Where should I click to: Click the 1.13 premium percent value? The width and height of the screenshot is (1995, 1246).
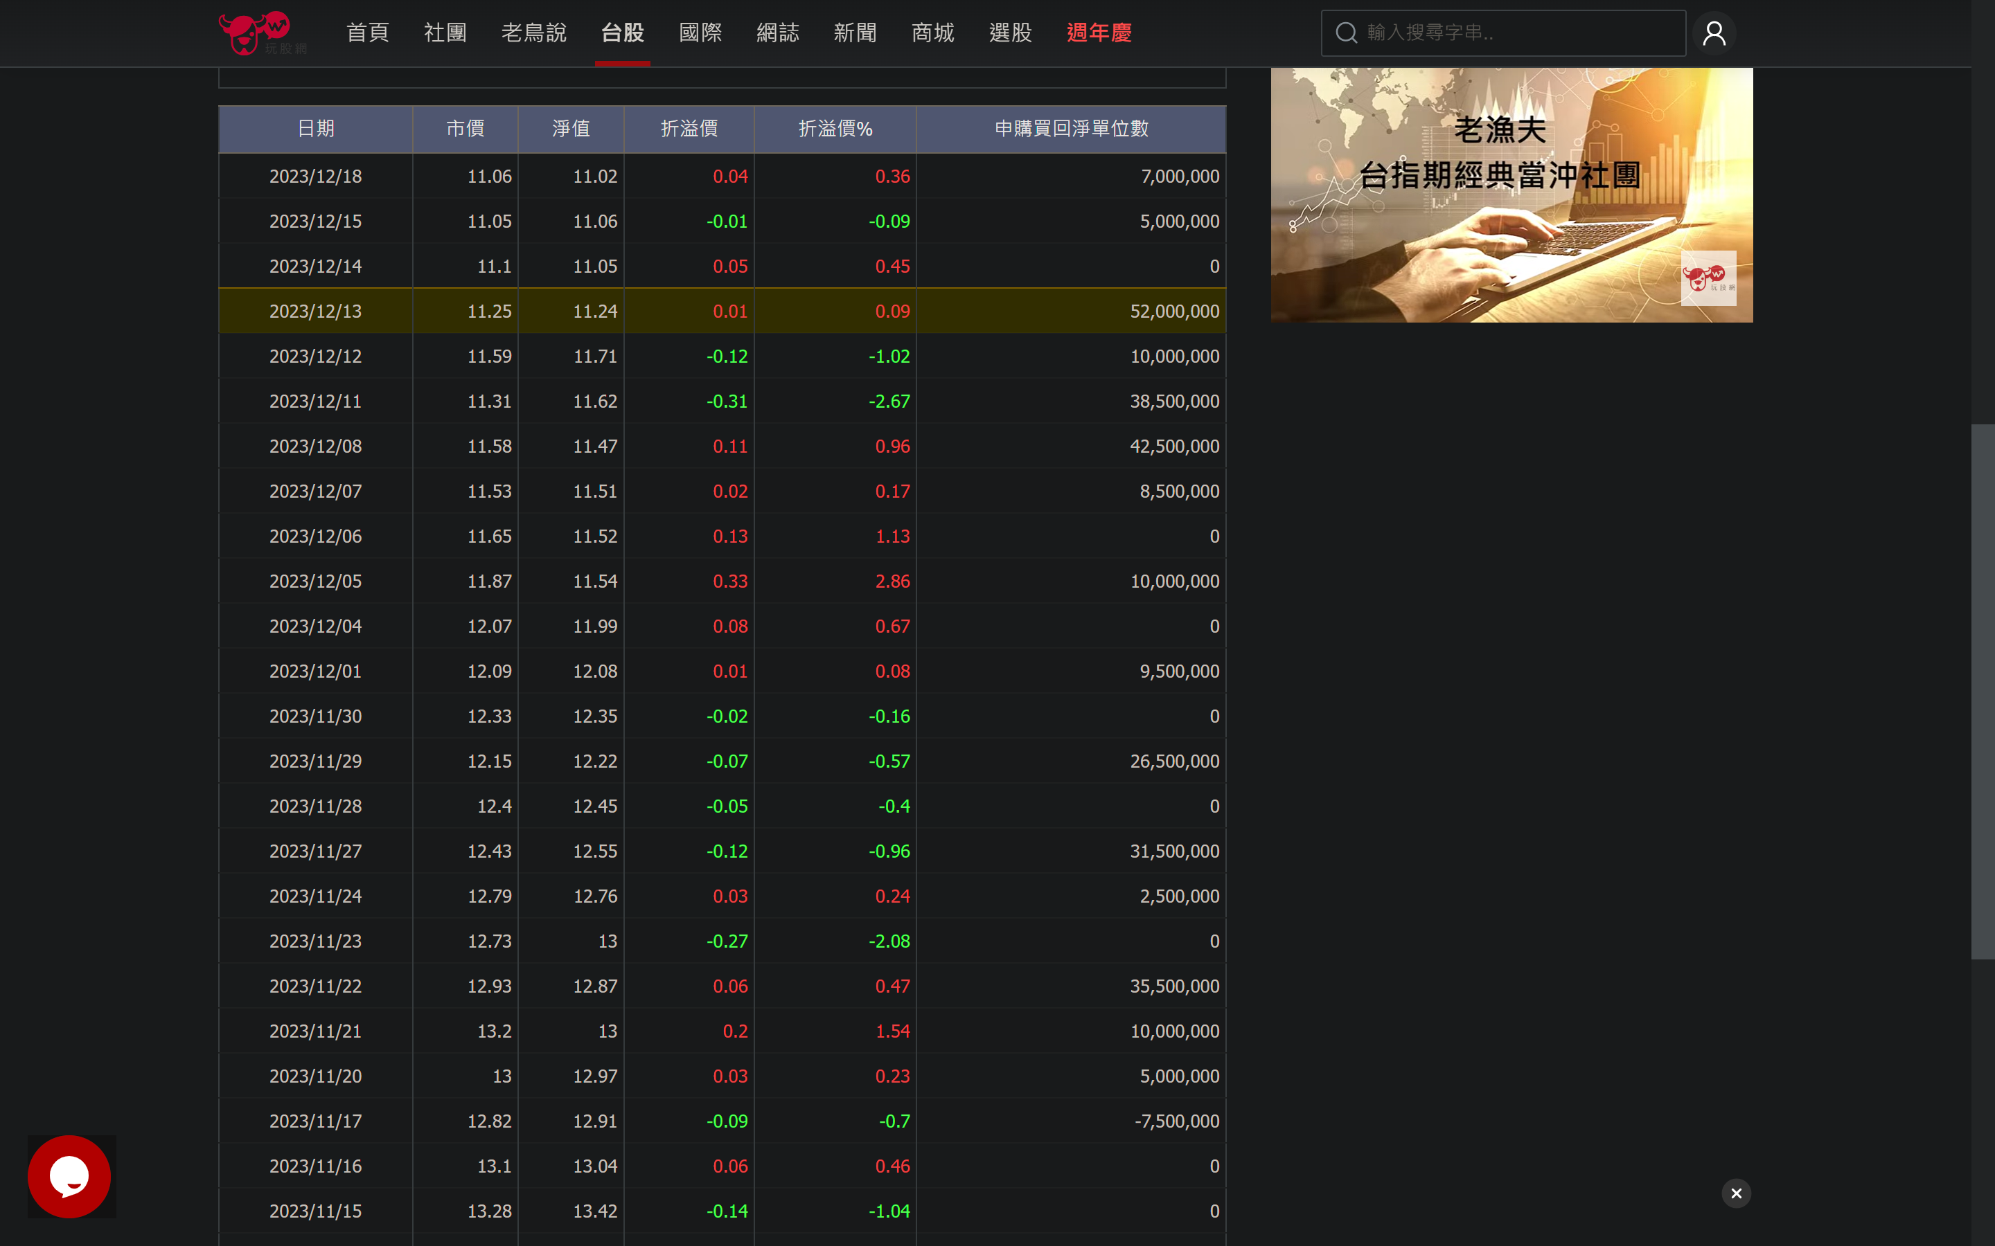click(x=892, y=536)
